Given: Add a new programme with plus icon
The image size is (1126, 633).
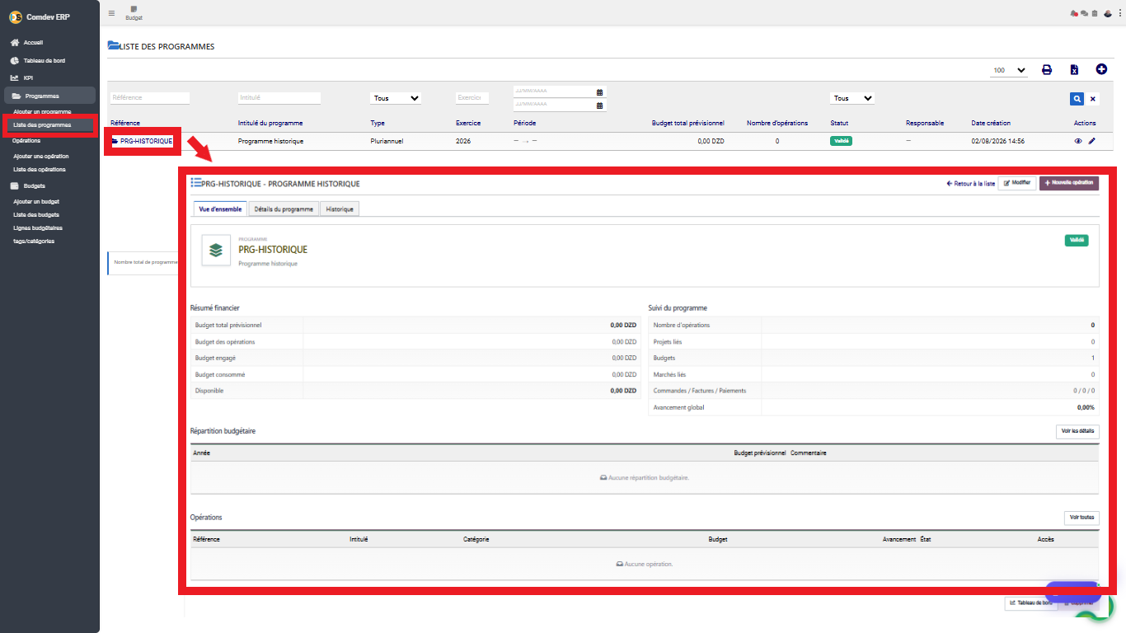Looking at the screenshot, I should (1101, 69).
